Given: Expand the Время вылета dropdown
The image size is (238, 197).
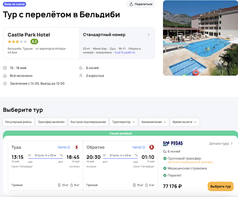Looking at the screenshot, I should pos(185,122).
